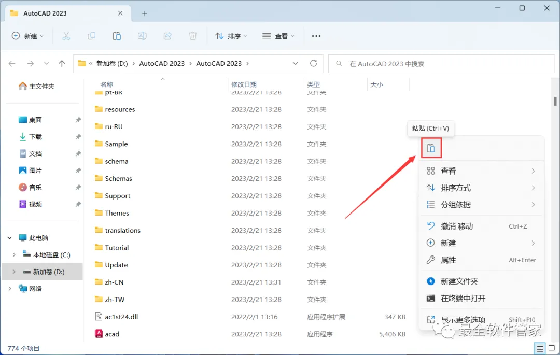Screen dimensions: 560x355
Task: Unpin 视频 using its pin icon
Action: click(78, 204)
